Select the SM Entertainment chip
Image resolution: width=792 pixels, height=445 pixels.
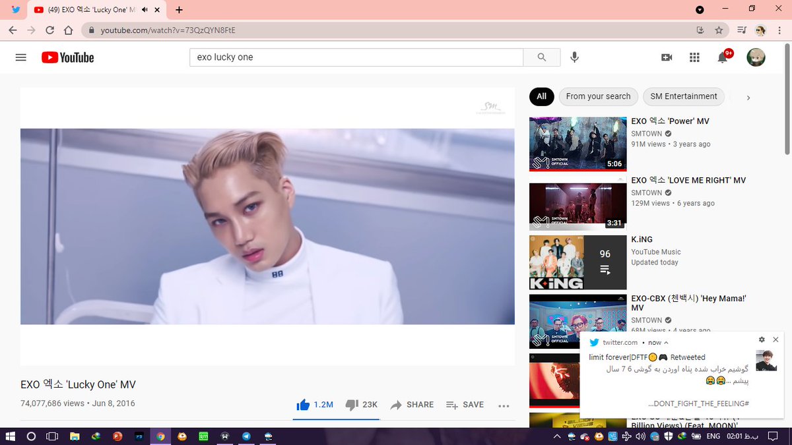point(684,96)
